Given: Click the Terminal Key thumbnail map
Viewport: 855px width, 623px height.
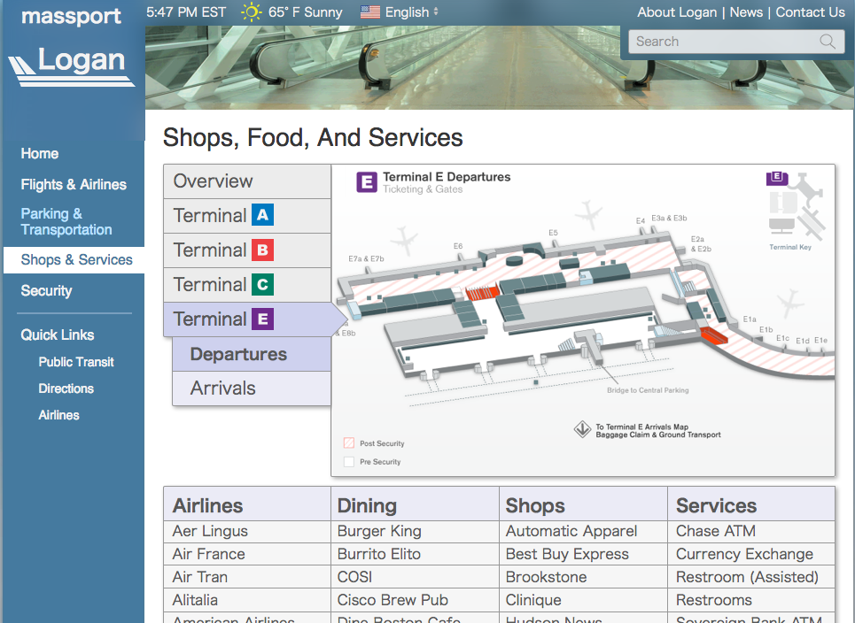Looking at the screenshot, I should pos(795,205).
